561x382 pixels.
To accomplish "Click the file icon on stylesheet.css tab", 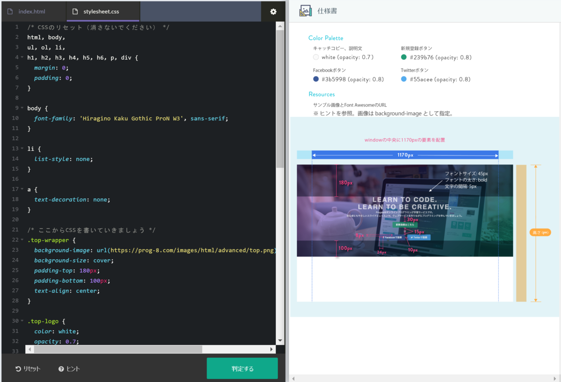I will click(x=75, y=12).
